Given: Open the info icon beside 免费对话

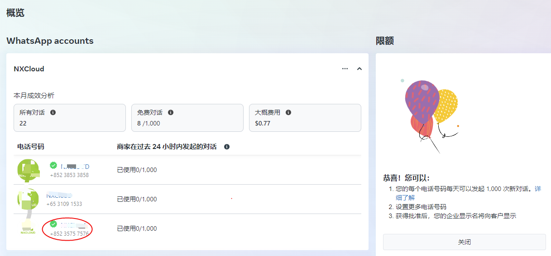Looking at the screenshot, I should [171, 112].
